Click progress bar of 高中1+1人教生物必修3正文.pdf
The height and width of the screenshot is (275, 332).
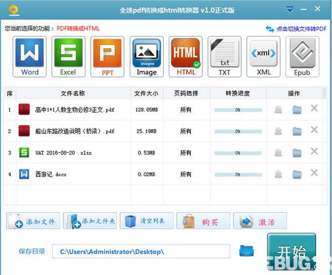tap(238, 110)
